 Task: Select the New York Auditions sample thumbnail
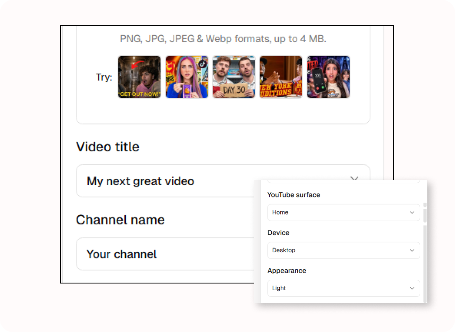click(x=281, y=77)
